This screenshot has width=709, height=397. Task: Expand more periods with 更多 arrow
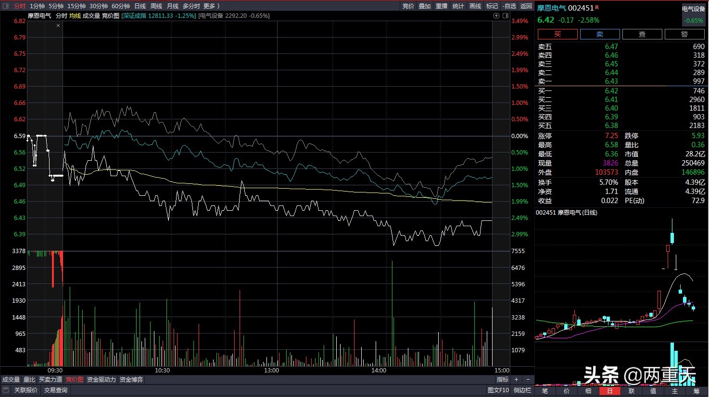[x=212, y=6]
